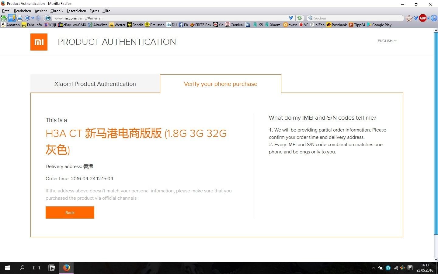Expand the ENGLISH language dropdown

point(387,41)
